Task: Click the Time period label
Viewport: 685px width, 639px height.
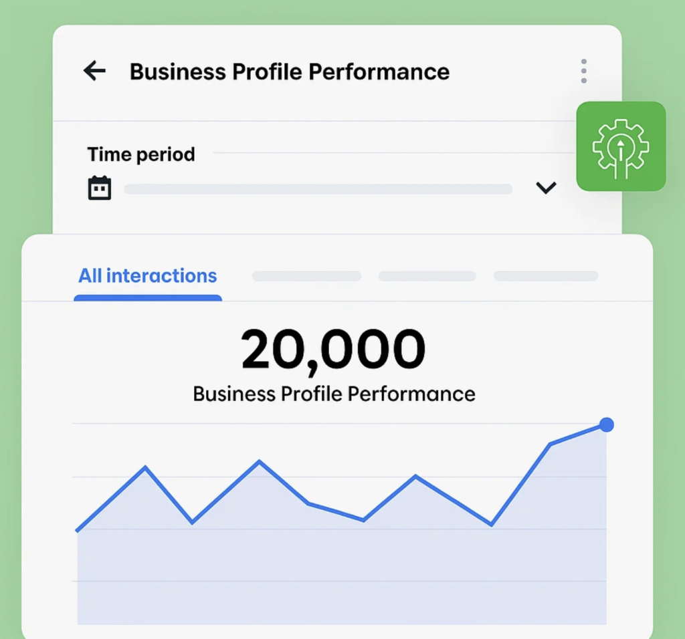Action: click(x=141, y=154)
